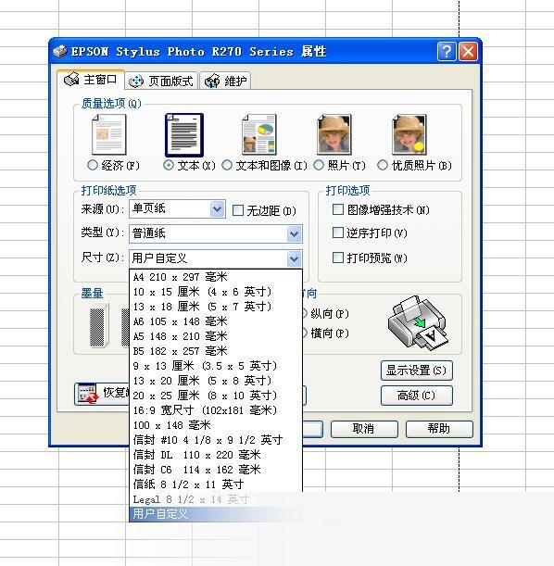The width and height of the screenshot is (554, 566).
Task: Click the context help question mark icon
Action: point(447,51)
